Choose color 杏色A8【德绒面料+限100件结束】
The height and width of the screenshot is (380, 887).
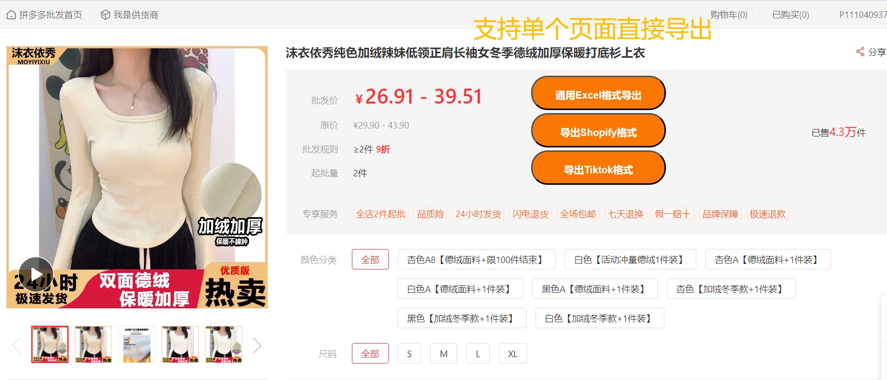tap(476, 259)
